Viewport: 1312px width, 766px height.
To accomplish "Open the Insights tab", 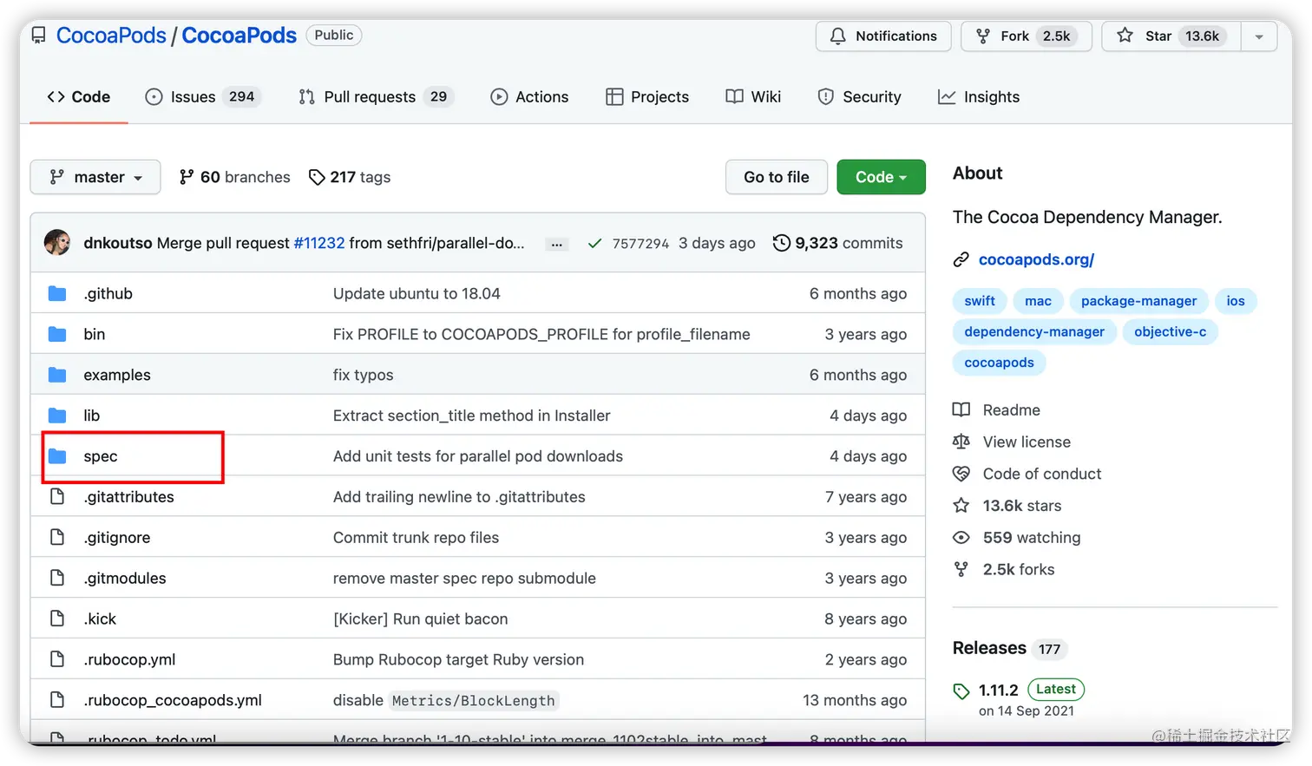I will pos(979,97).
